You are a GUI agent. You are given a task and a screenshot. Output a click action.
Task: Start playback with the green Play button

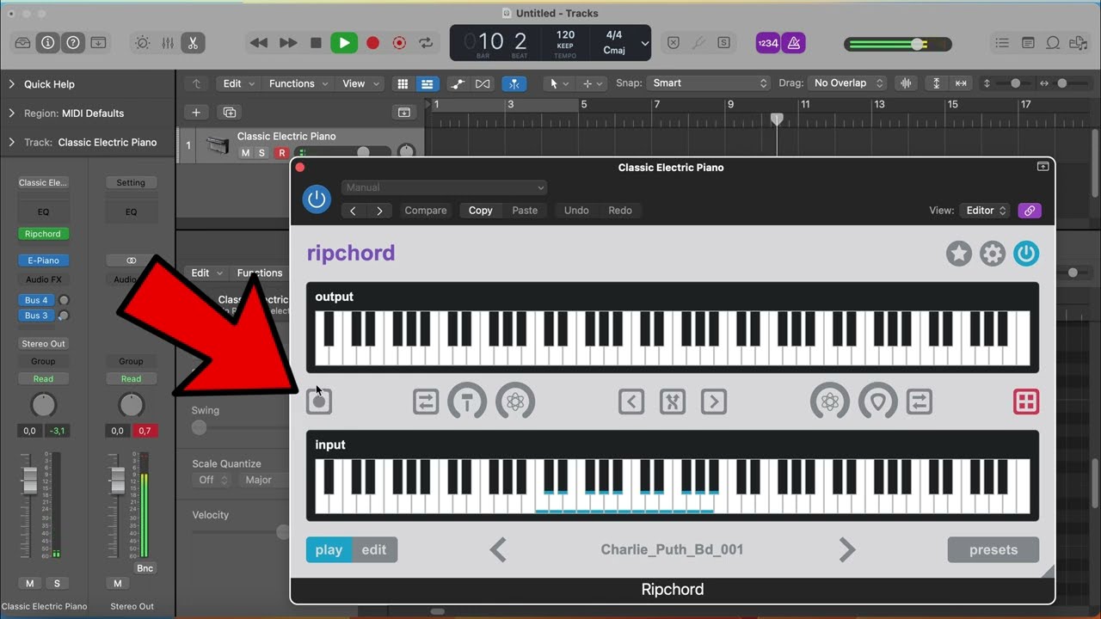click(x=344, y=42)
